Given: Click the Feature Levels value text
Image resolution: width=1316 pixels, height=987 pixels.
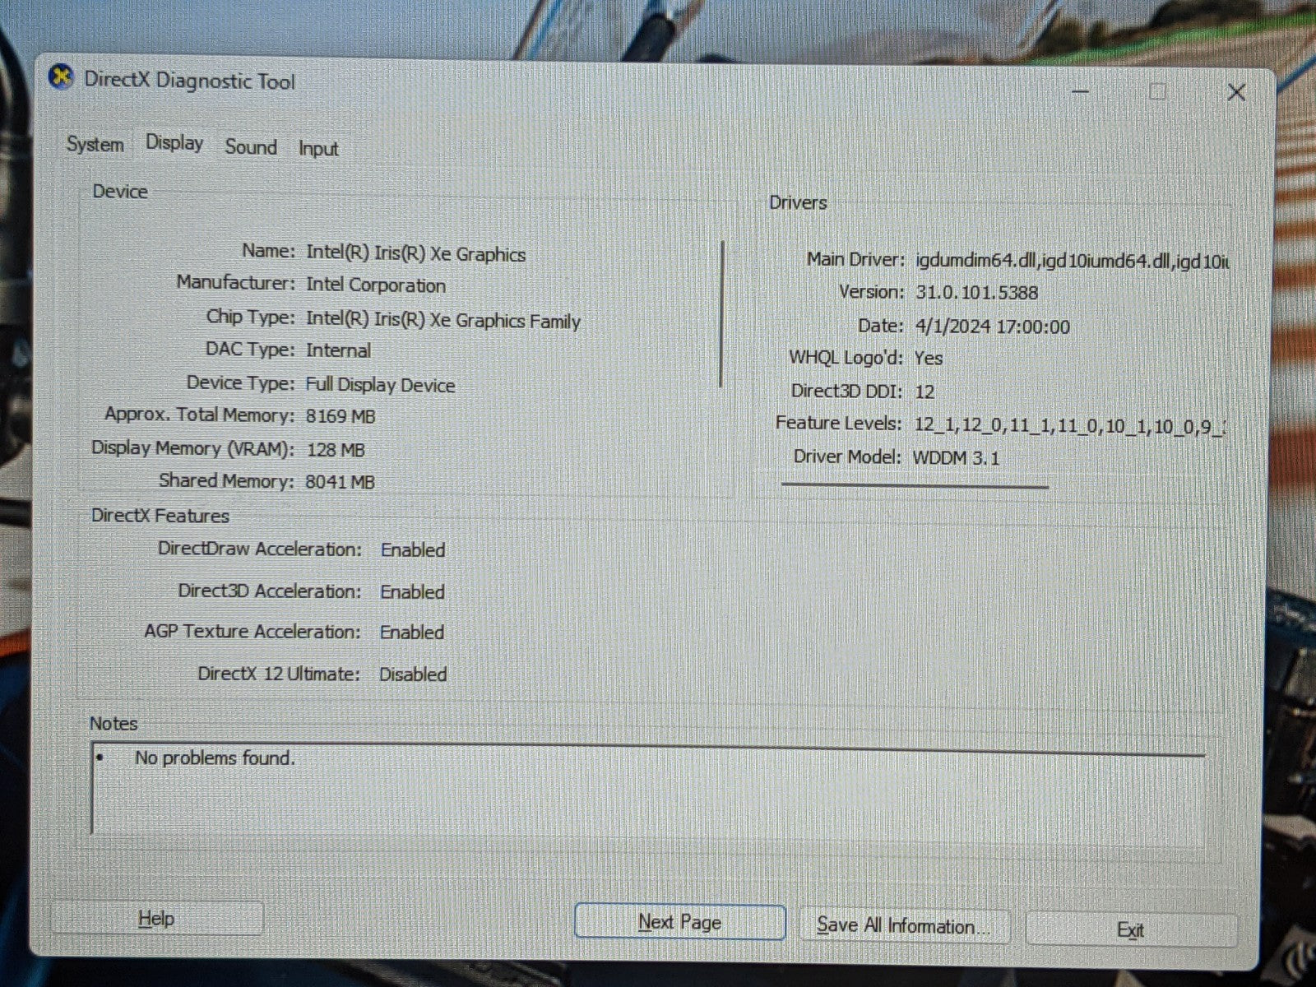Looking at the screenshot, I should coord(1069,426).
